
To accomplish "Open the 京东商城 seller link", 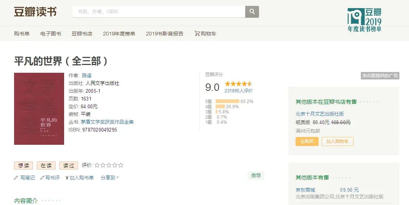I will tap(305, 190).
